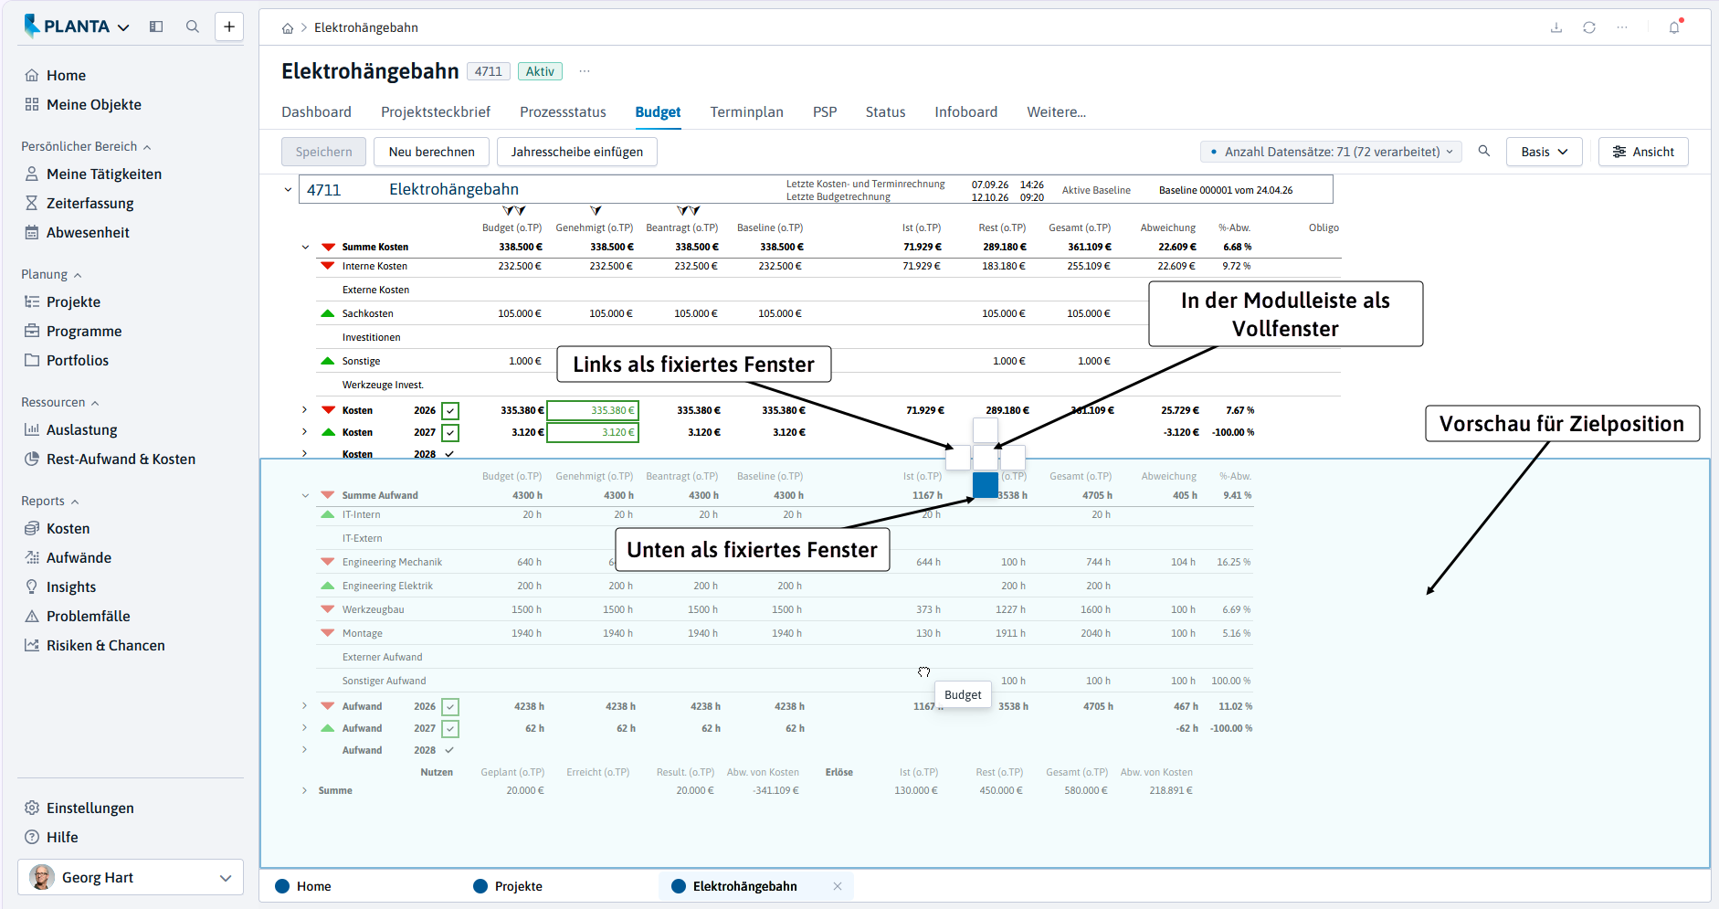
Task: Collapse the 4711 Elektrohängebahn header row
Action: (288, 190)
